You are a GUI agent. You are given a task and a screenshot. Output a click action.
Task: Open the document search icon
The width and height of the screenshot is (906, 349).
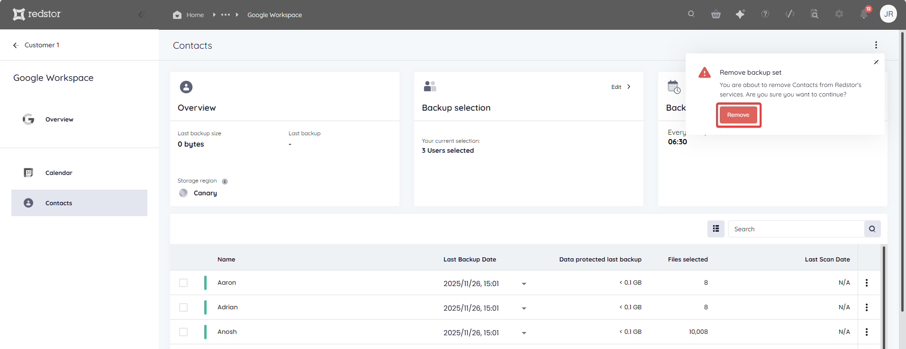pyautogui.click(x=815, y=14)
